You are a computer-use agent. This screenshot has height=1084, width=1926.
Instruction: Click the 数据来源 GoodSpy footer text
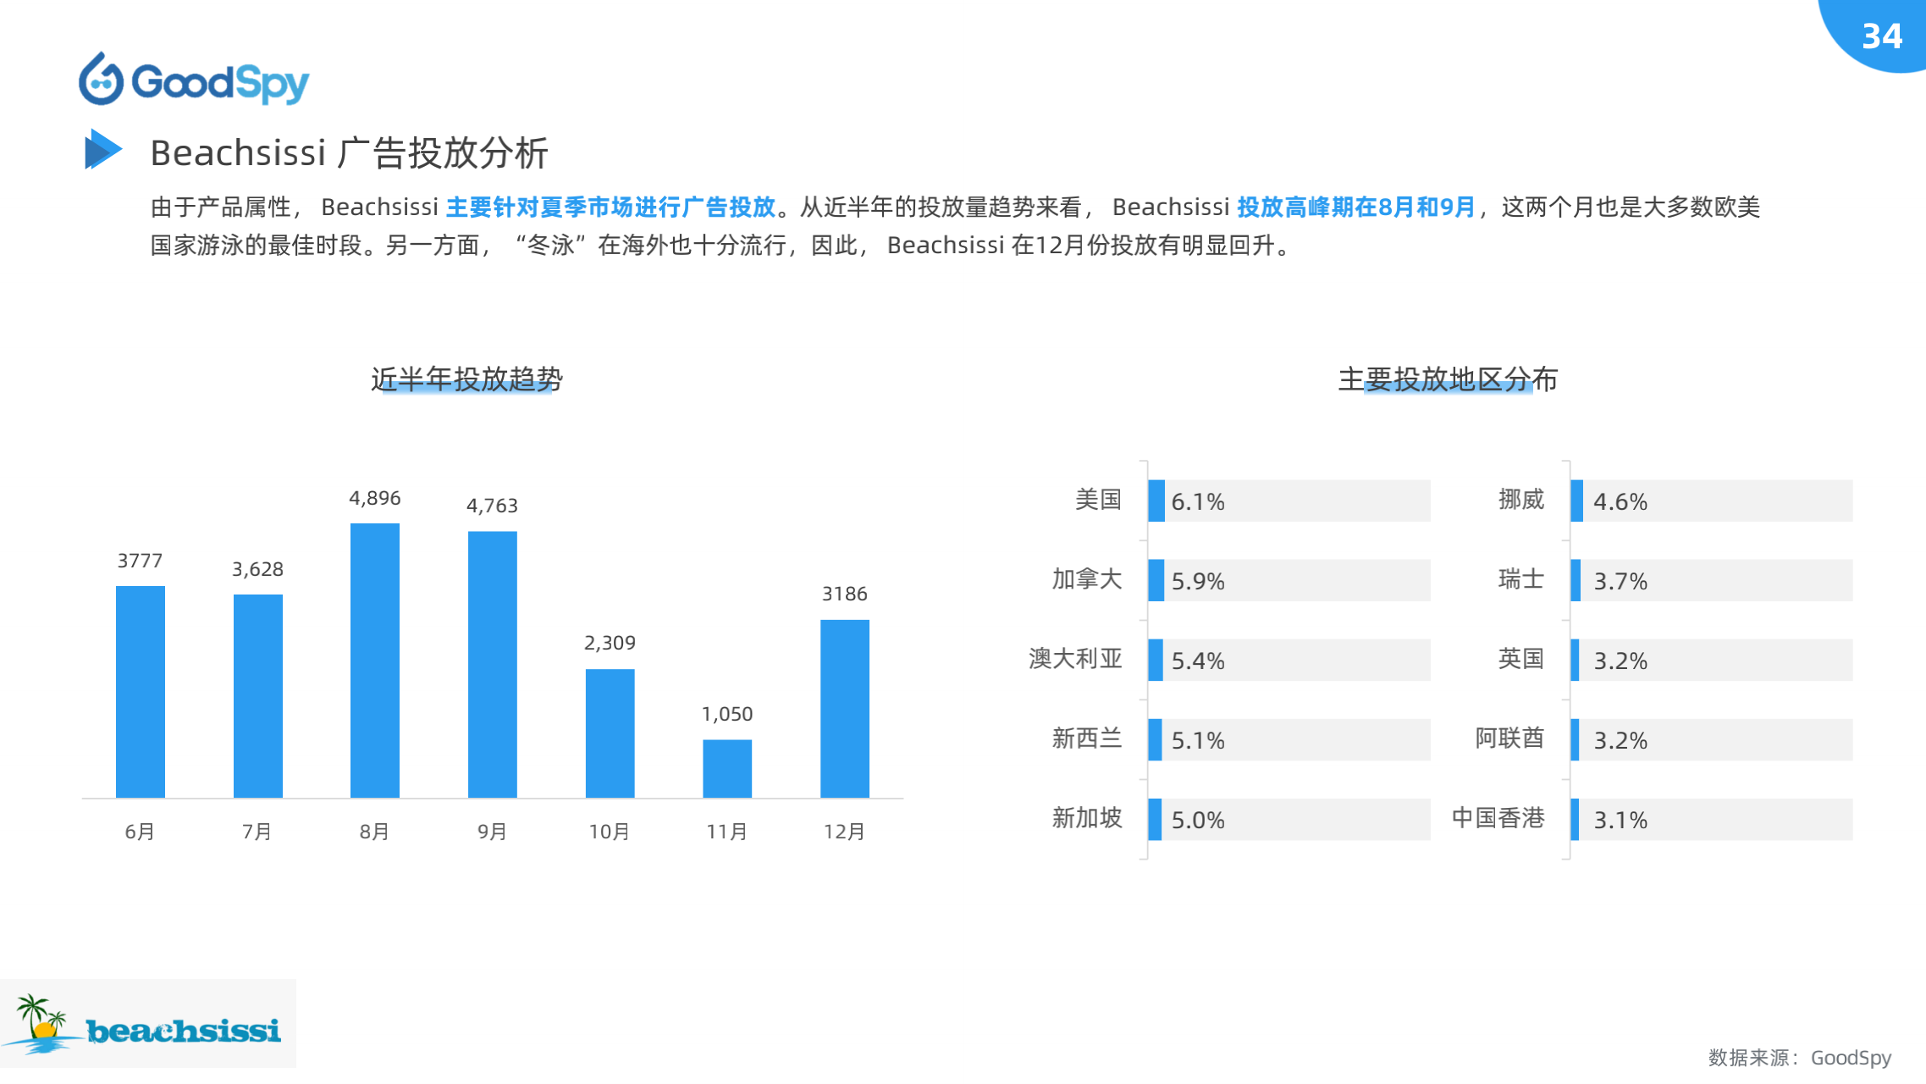pyautogui.click(x=1799, y=1057)
